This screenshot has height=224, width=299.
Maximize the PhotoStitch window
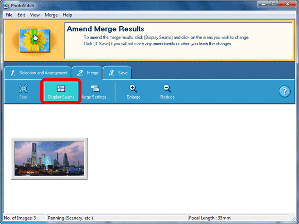[x=273, y=4]
